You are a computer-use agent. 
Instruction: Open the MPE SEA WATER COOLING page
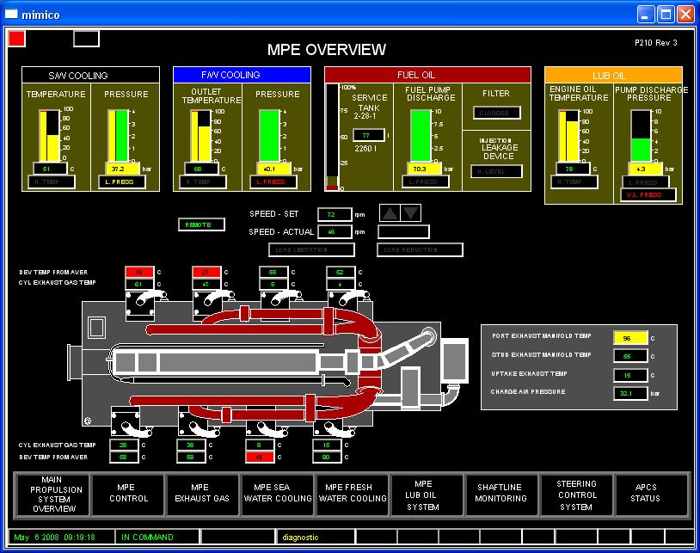point(278,495)
